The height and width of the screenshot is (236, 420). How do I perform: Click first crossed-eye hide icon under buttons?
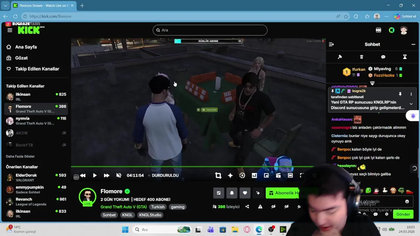point(273,206)
